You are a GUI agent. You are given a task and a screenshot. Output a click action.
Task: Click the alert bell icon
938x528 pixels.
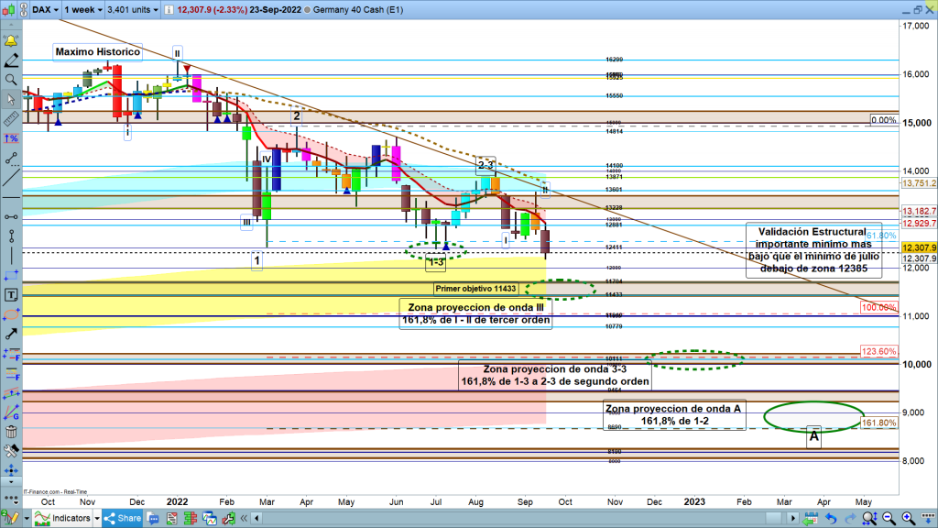click(x=11, y=42)
